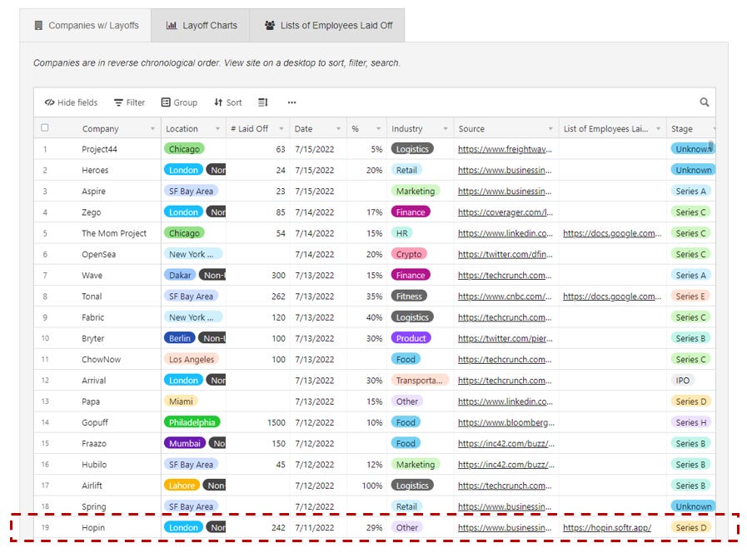Expand the # Laid Off column dropdown

pos(281,128)
